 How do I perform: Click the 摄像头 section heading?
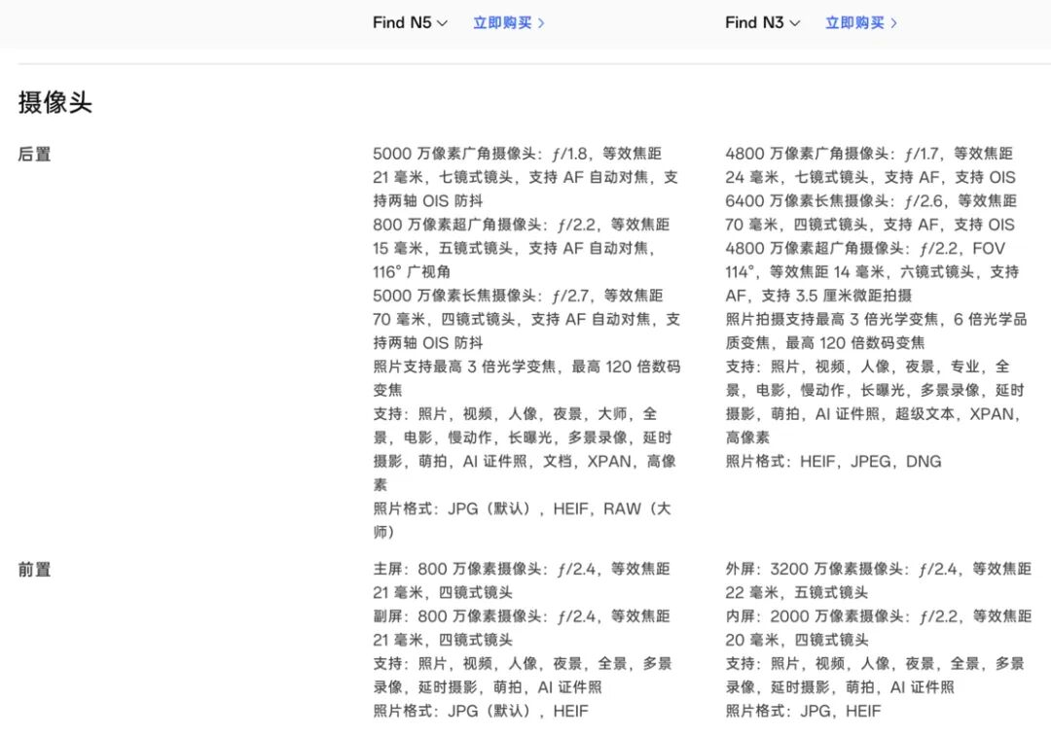(x=54, y=102)
